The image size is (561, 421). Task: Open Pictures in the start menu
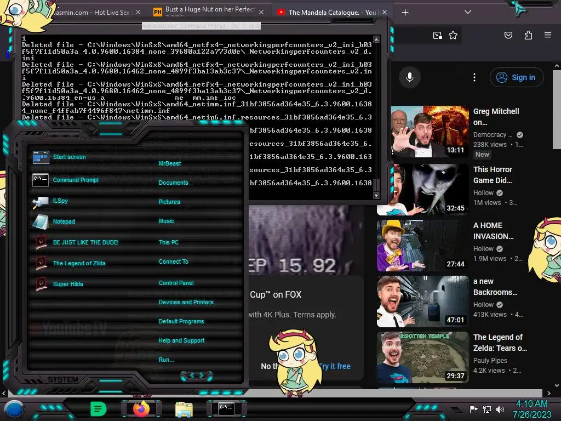tap(169, 202)
